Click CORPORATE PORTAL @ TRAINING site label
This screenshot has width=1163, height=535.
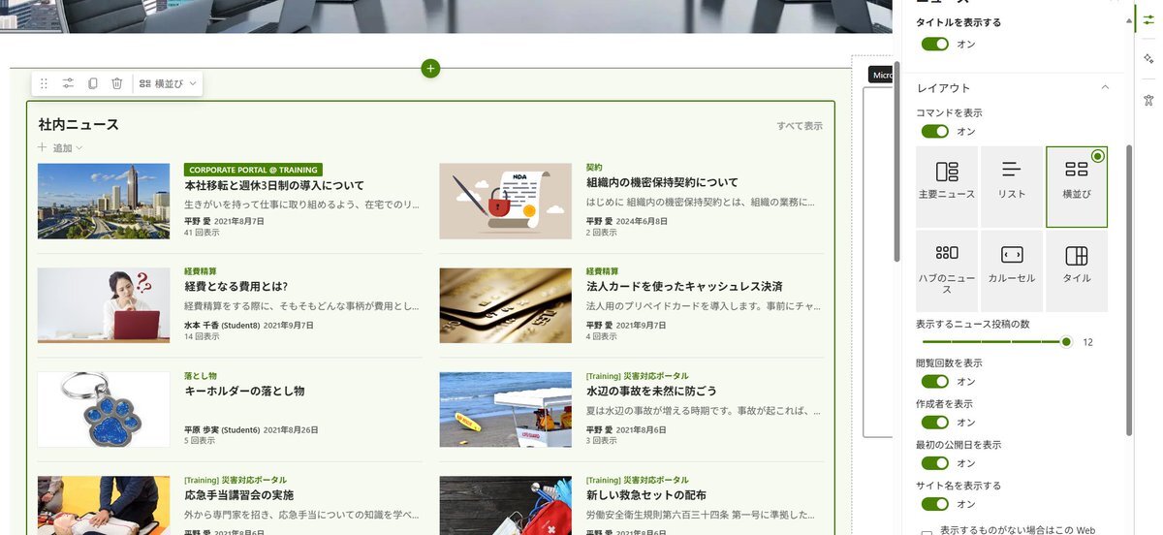tap(253, 170)
